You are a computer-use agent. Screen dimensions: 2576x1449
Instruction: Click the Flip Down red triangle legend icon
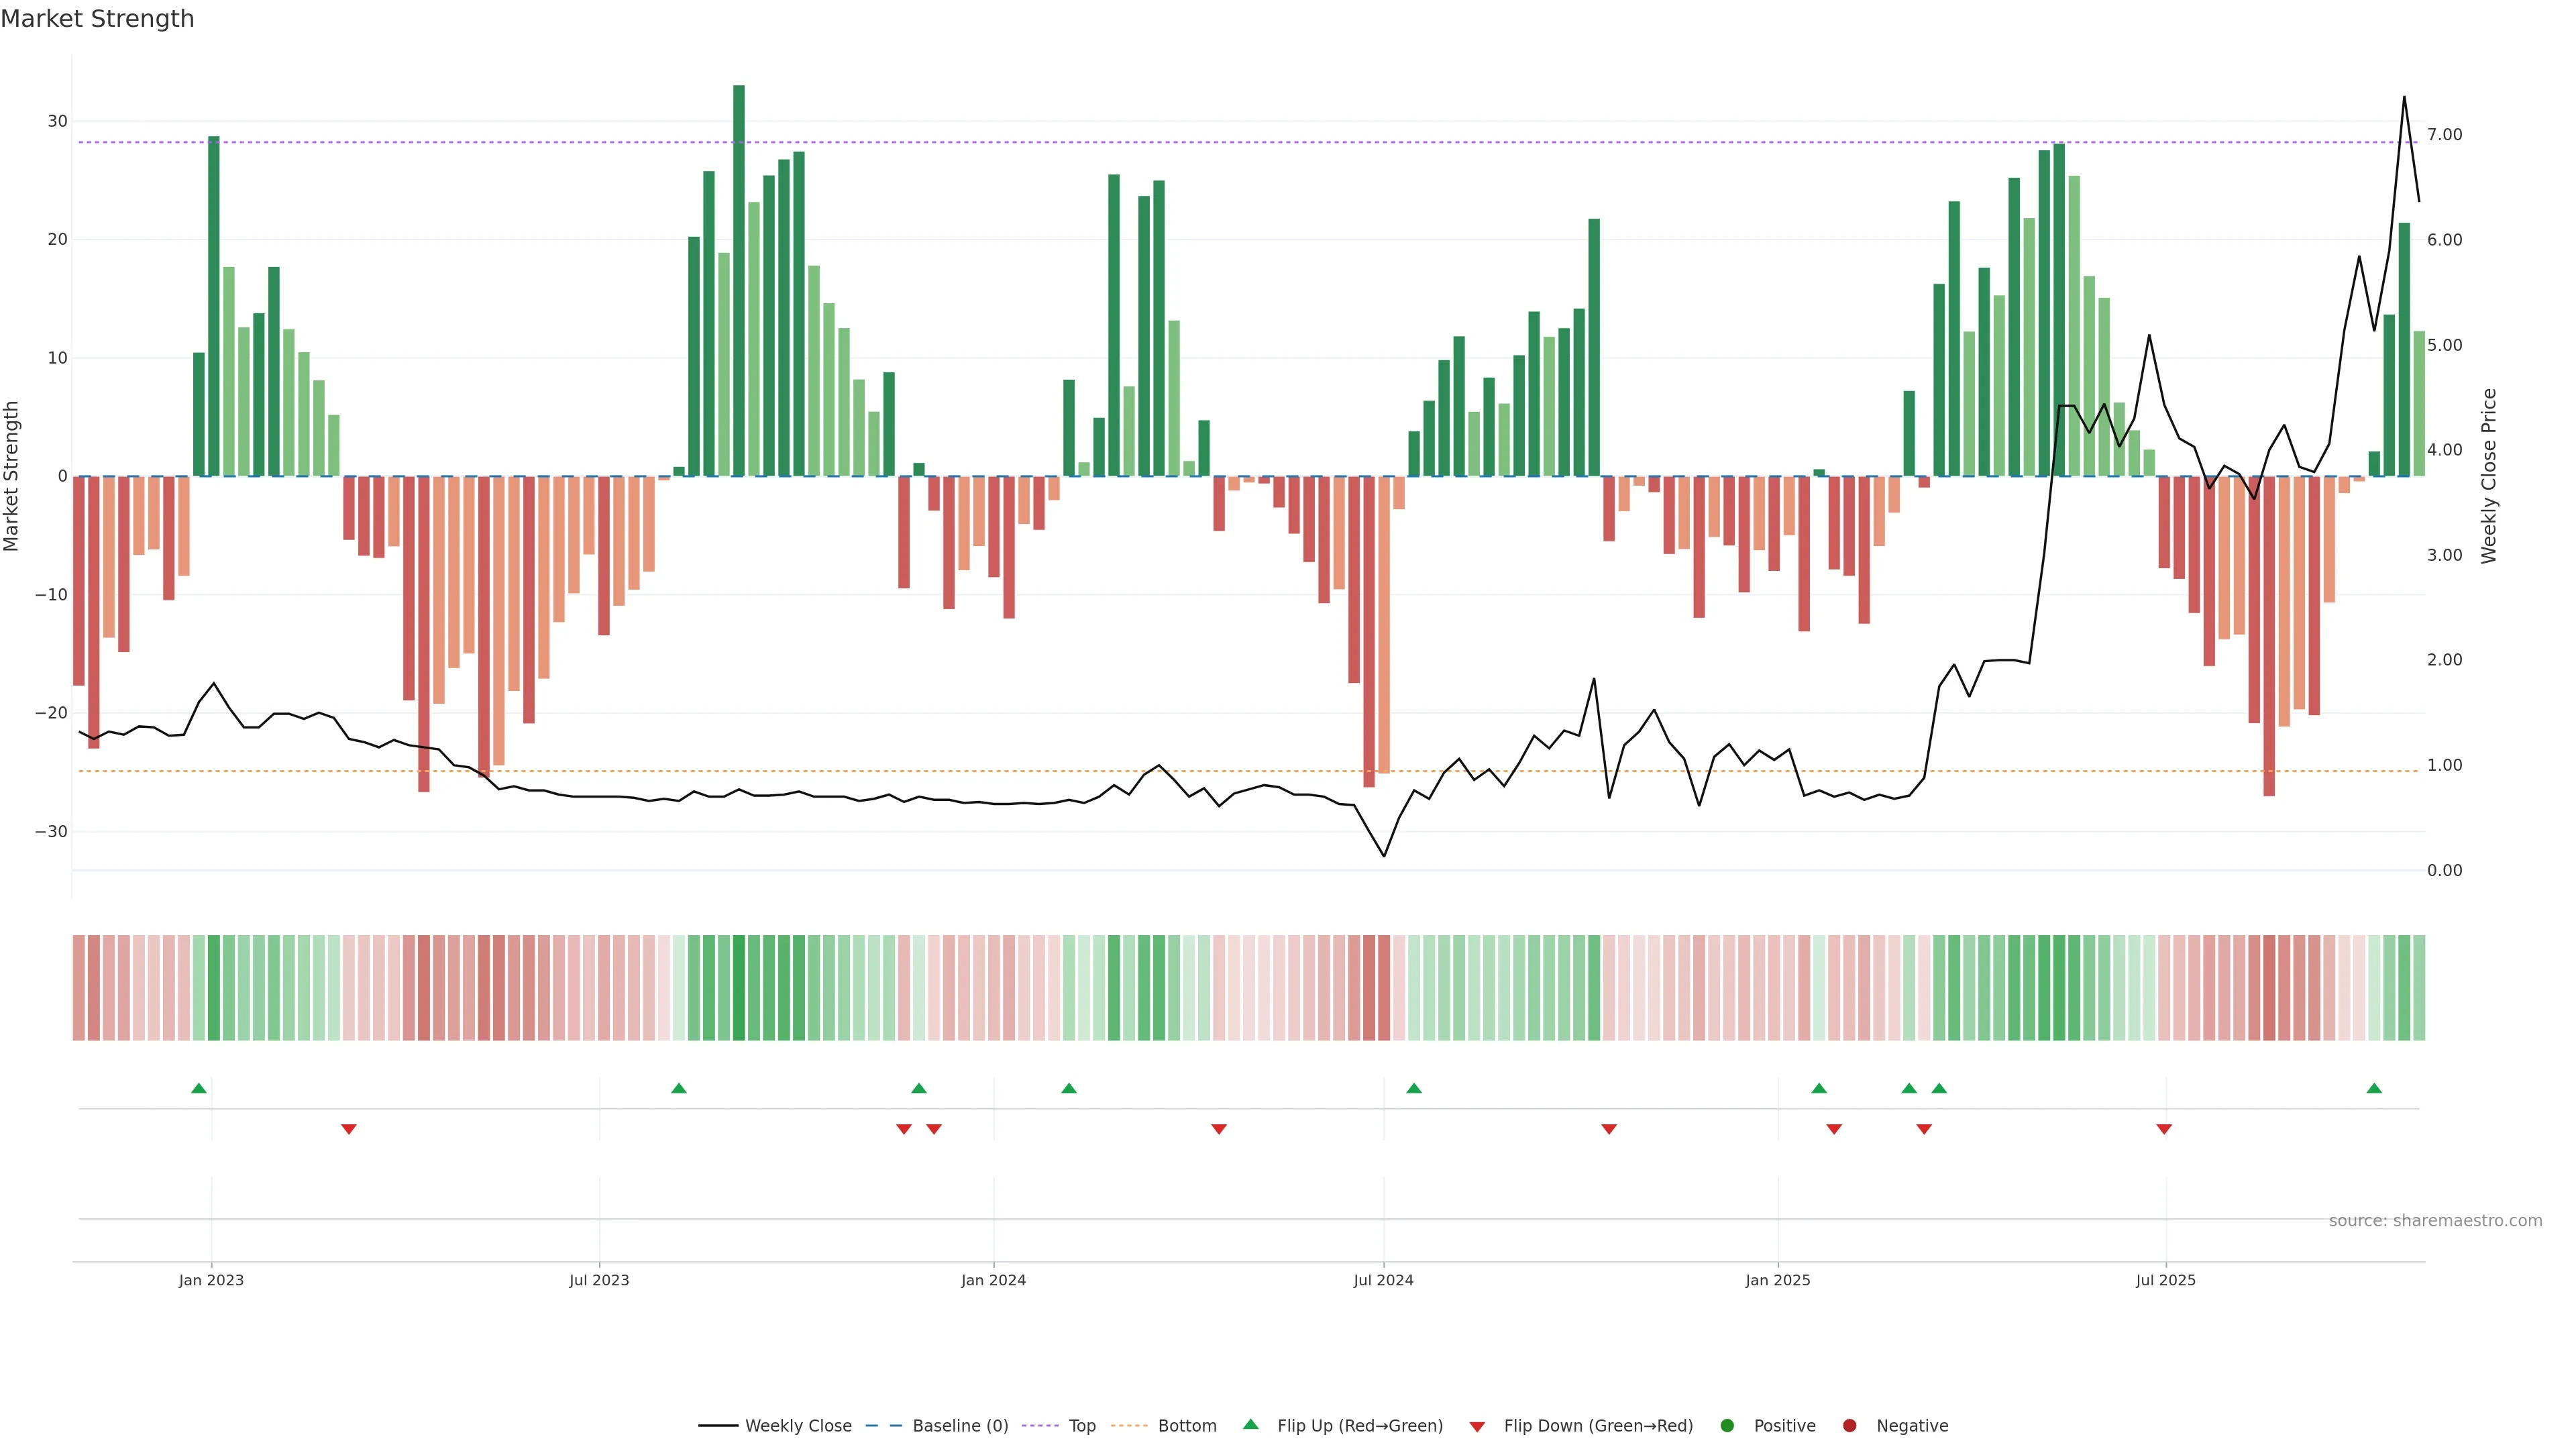[1477, 1427]
